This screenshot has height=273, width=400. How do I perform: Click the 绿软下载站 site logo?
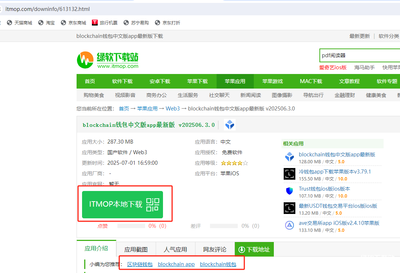click(x=108, y=60)
